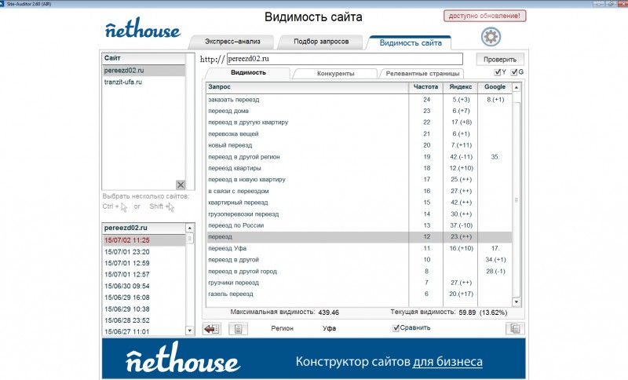Select query перевозка вещей
The width and height of the screenshot is (628, 380).
click(x=360, y=133)
